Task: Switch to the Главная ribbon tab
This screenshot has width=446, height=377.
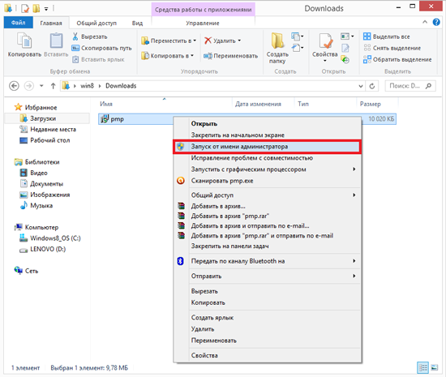Action: pyautogui.click(x=51, y=23)
